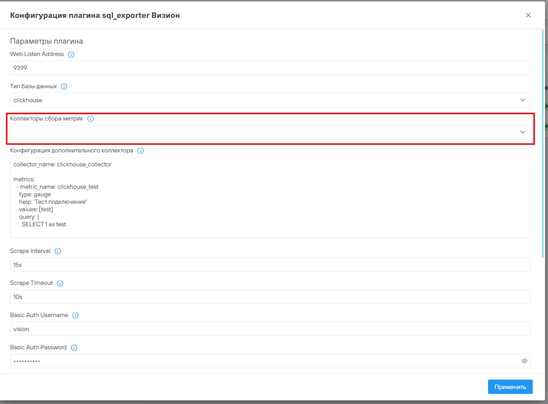Viewport: 548px width, 404px height.
Task: Click info icon beside Basic Auth Password
Action: click(74, 348)
